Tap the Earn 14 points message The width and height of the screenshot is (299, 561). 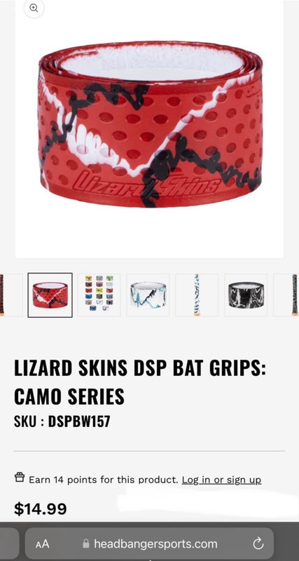[103, 480]
